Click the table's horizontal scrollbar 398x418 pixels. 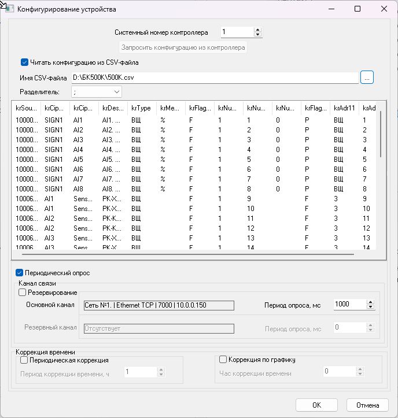(188, 254)
